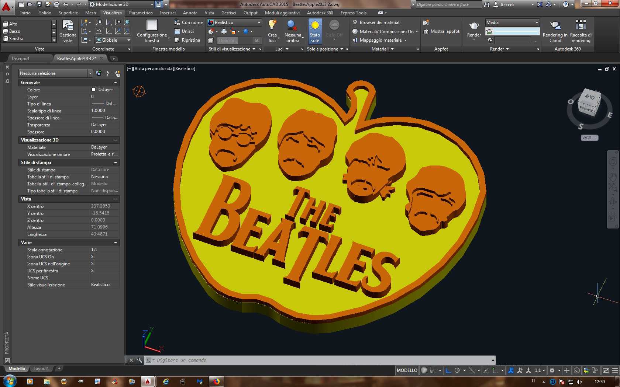Collapse the Stile di stampa section
620x387 pixels.
coord(116,163)
